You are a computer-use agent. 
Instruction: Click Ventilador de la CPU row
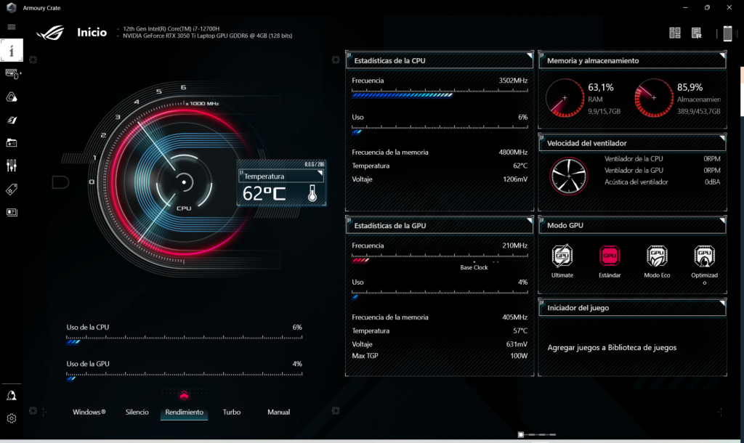(662, 159)
